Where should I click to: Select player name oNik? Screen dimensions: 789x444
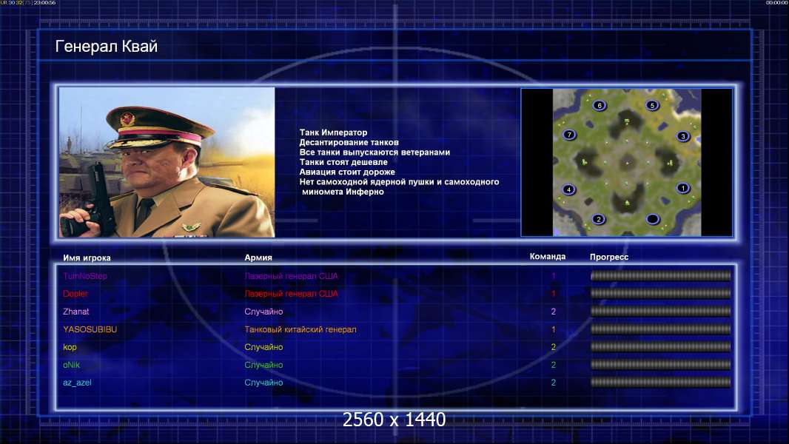point(71,365)
